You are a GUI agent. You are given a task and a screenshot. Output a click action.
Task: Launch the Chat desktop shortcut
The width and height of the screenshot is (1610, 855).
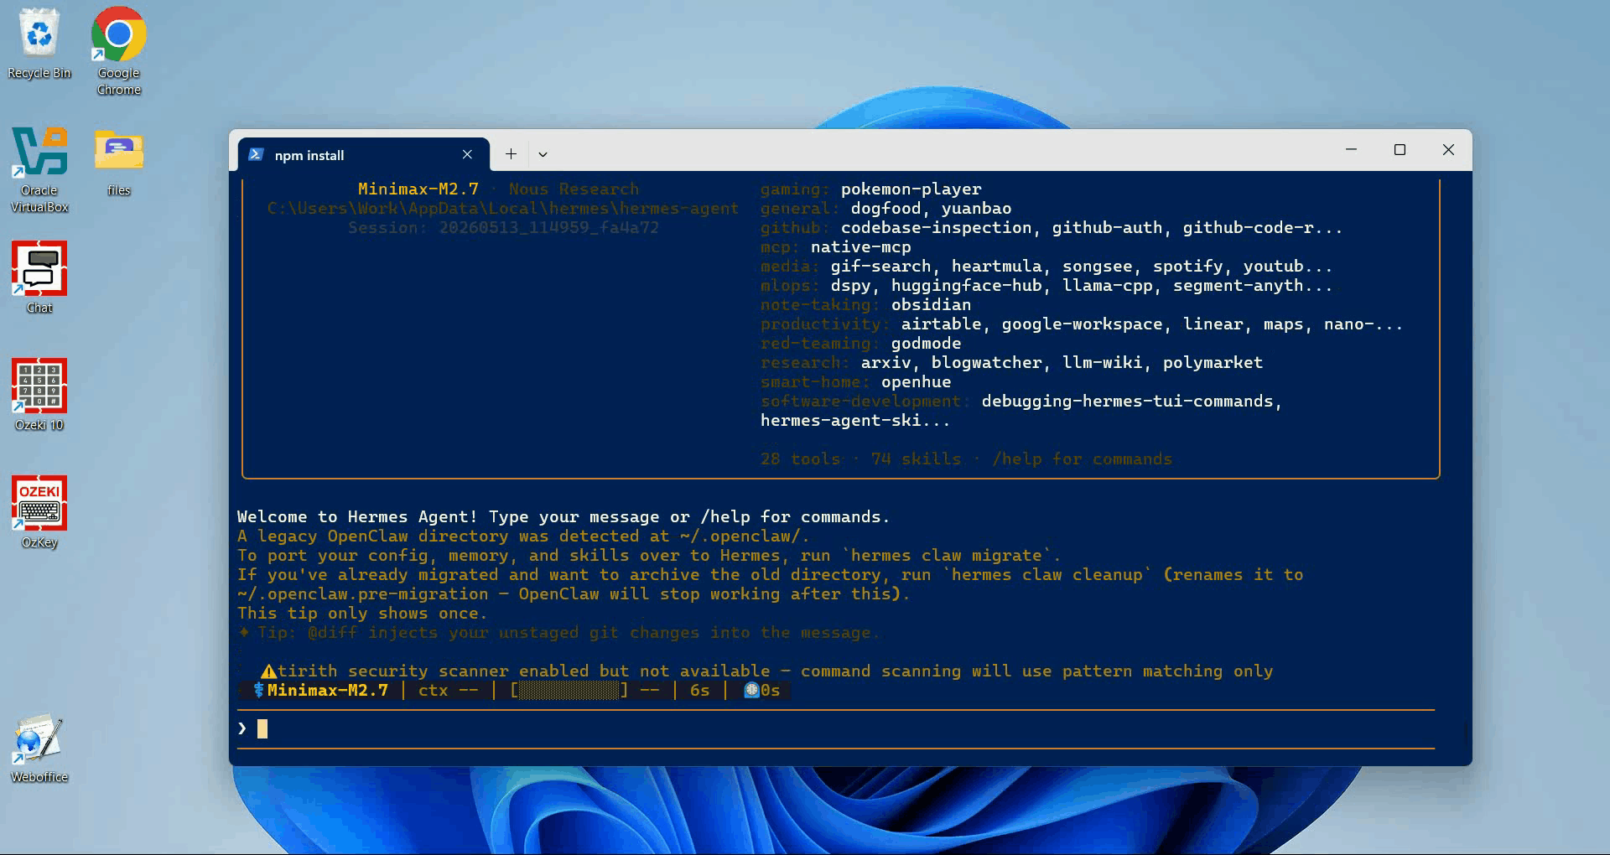point(39,277)
